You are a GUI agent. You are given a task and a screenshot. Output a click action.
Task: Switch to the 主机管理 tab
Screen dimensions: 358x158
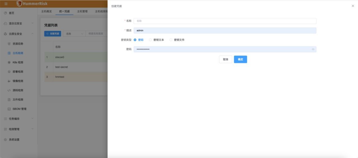click(82, 11)
